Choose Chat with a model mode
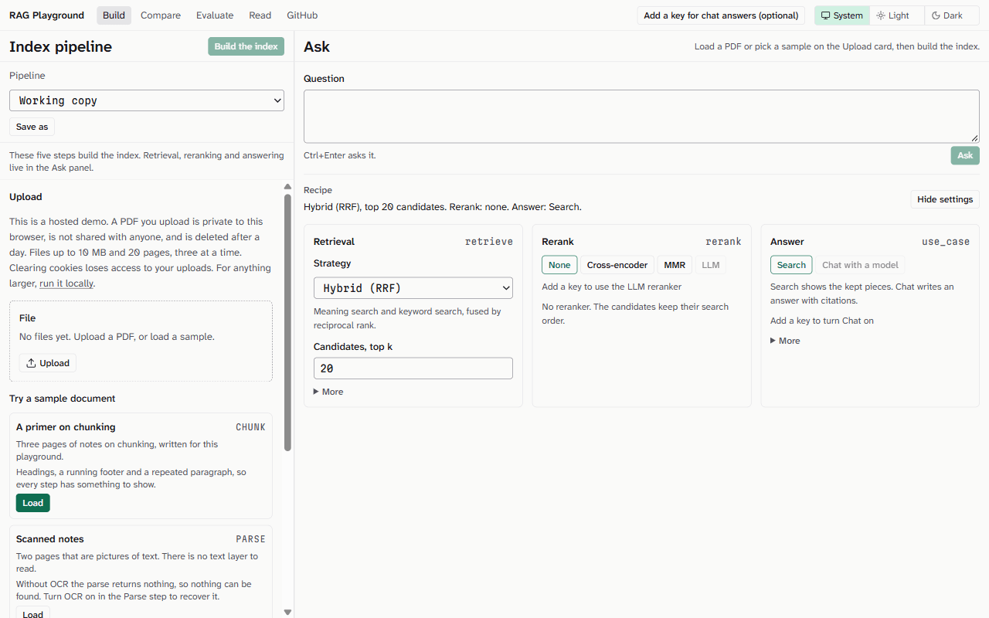Image resolution: width=989 pixels, height=618 pixels. click(860, 265)
